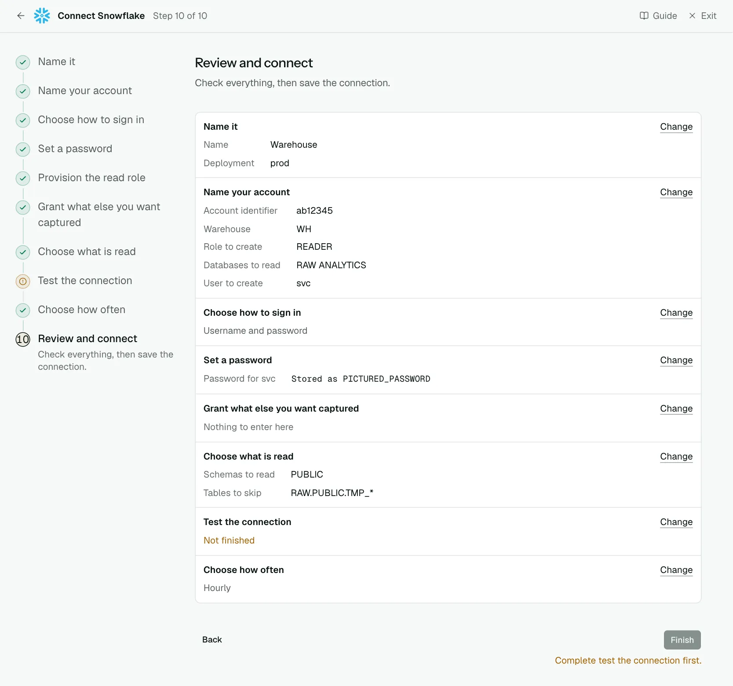Click Change link for Set a password section
Viewport: 733px width, 686px height.
point(676,360)
